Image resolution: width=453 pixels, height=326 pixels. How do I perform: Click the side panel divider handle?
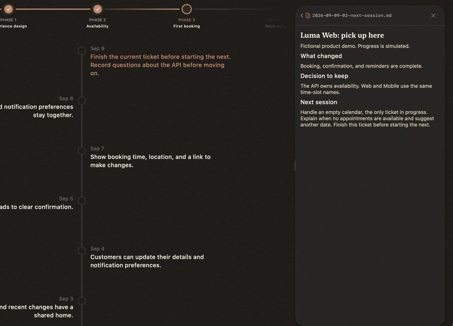click(295, 166)
